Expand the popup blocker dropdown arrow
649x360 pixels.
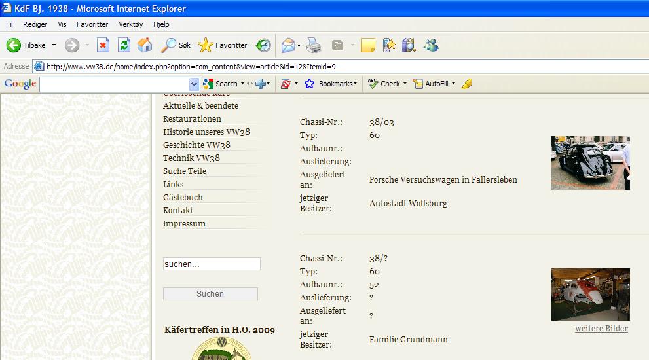pos(297,84)
